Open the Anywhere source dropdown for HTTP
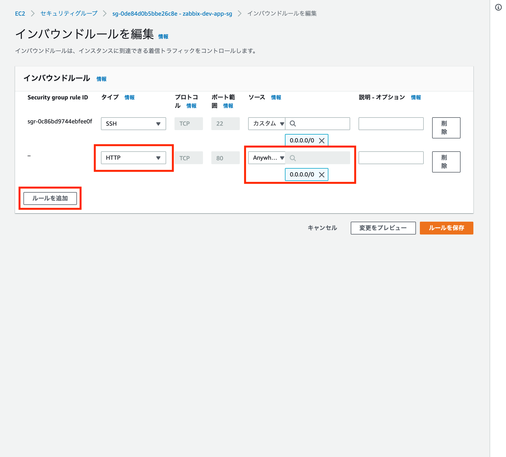Screen dimensions: 506x457 point(267,158)
